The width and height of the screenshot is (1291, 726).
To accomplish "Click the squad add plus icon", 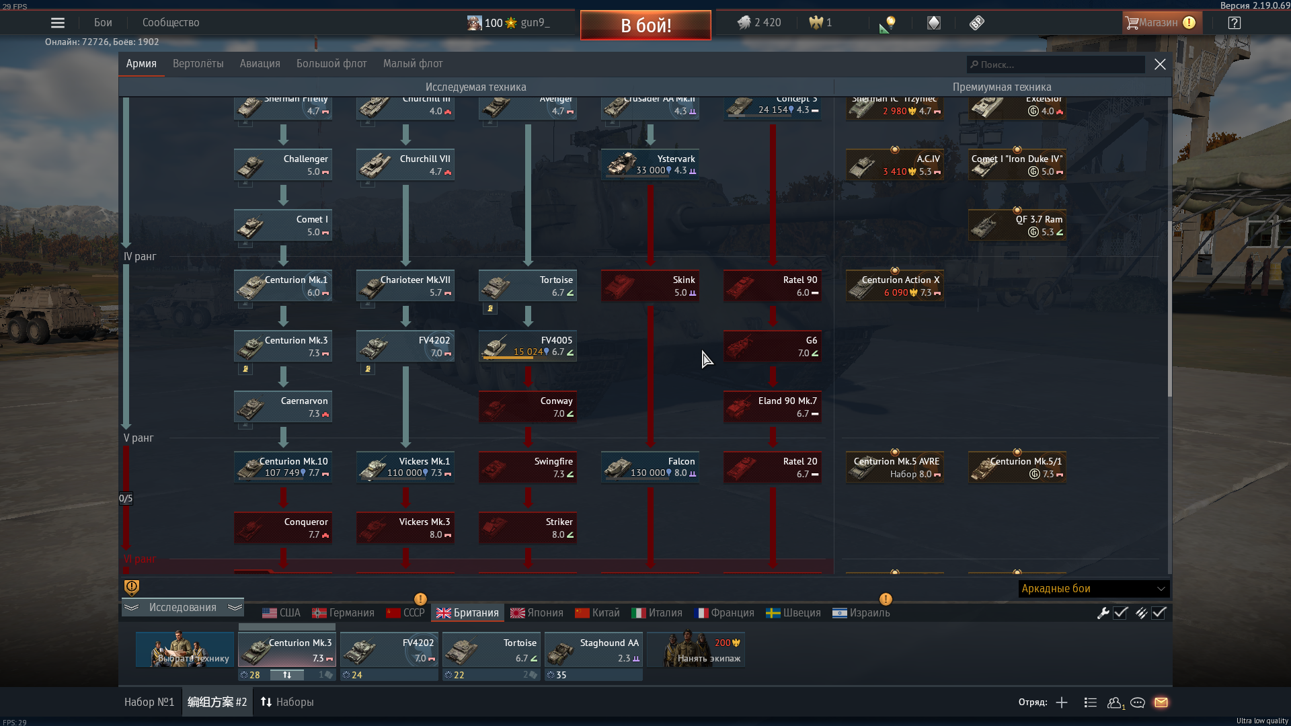I will tap(1062, 702).
